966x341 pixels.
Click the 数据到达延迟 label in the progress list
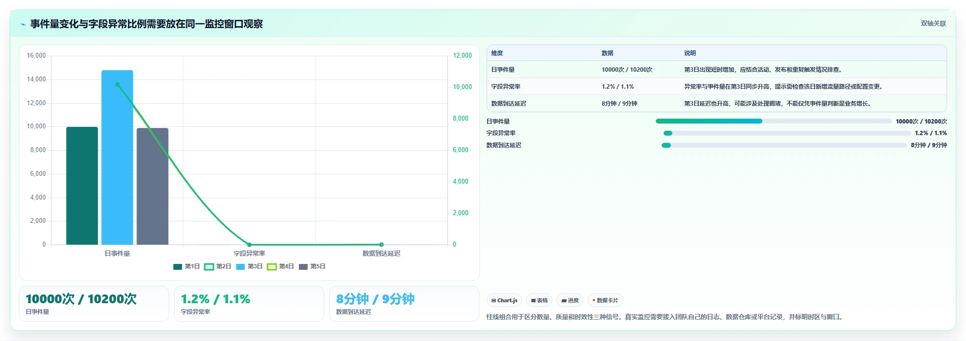(x=504, y=145)
